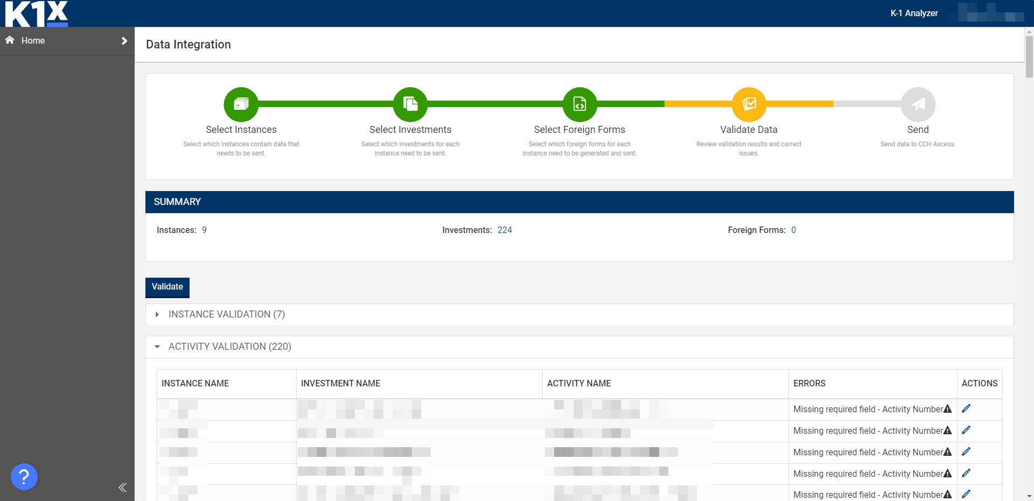Click the Instances count 9 link
The width and height of the screenshot is (1034, 501).
click(204, 230)
